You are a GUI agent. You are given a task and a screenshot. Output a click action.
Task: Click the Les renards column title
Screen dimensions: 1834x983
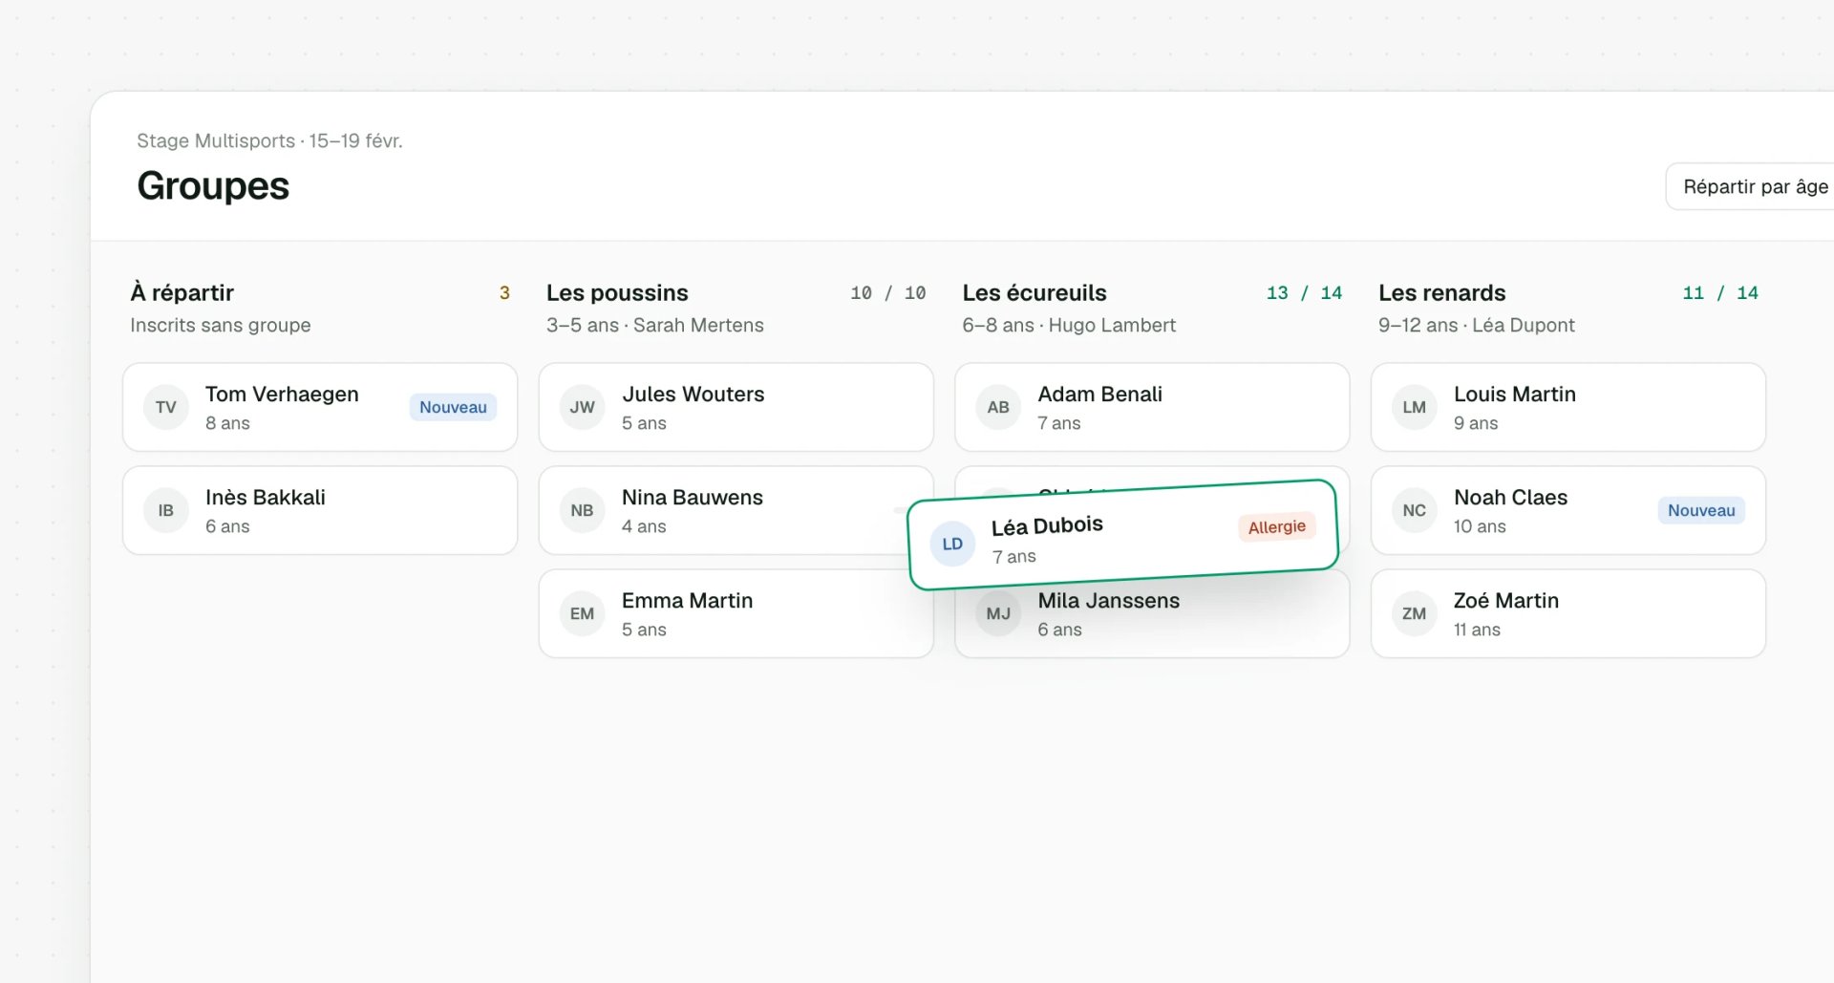pos(1442,292)
